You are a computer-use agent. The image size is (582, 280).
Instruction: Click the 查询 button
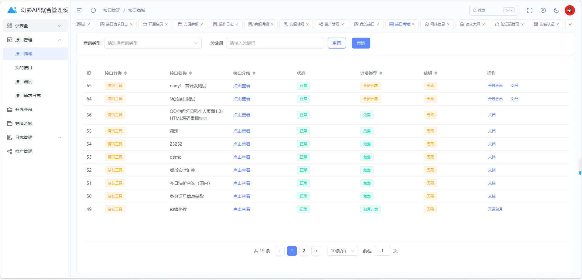click(x=361, y=43)
